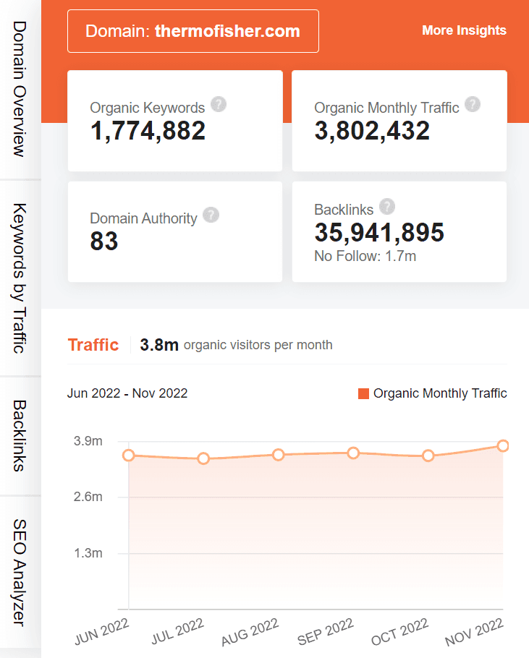Click the JUL 2022 x-axis label

click(x=177, y=631)
